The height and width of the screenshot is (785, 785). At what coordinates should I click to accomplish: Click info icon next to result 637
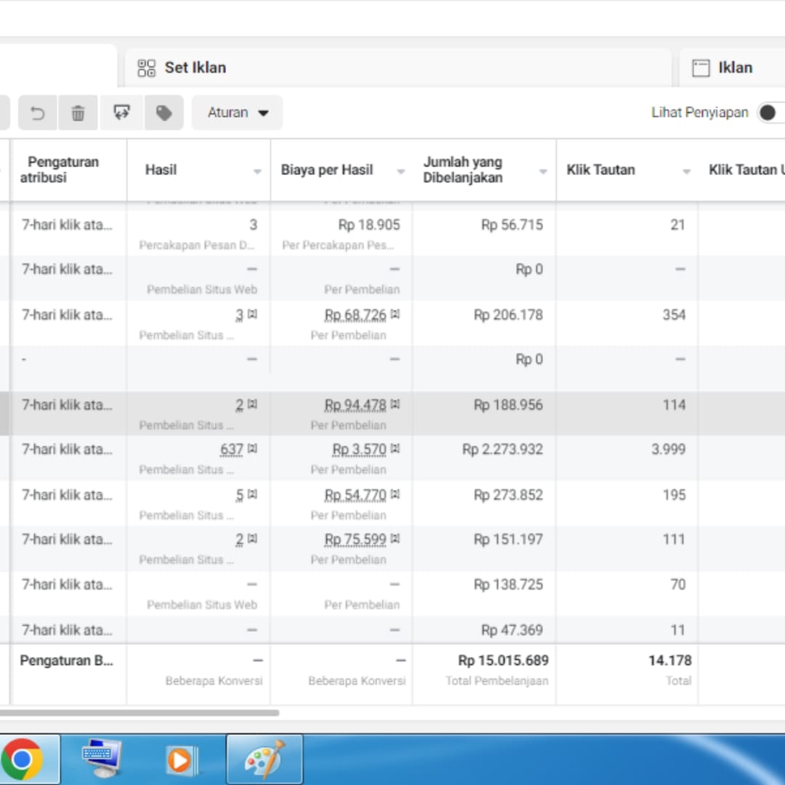[253, 449]
